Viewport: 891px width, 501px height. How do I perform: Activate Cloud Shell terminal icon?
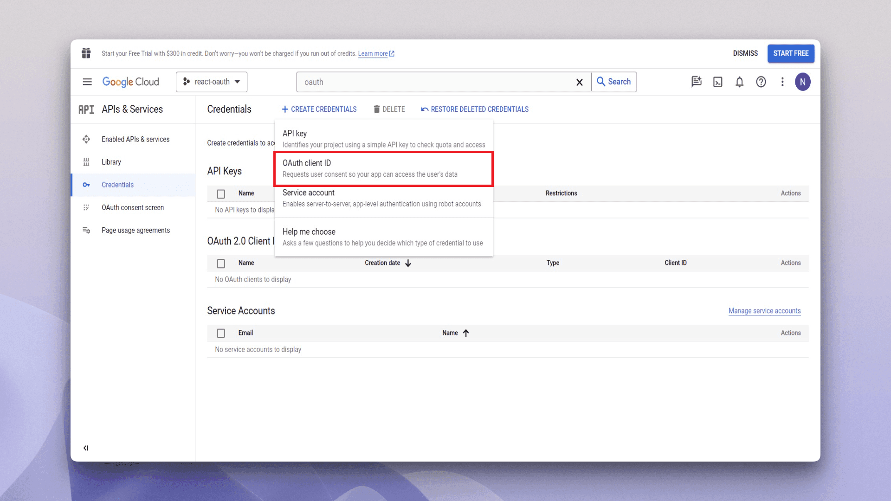click(x=717, y=82)
